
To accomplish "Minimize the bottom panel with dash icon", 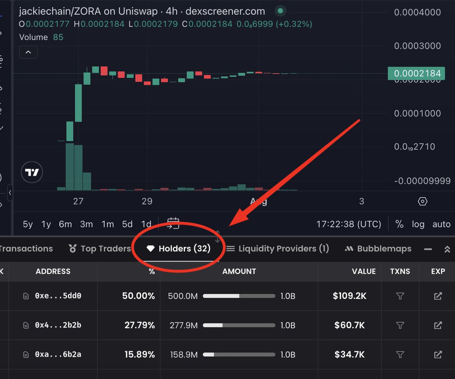I will 428,249.
